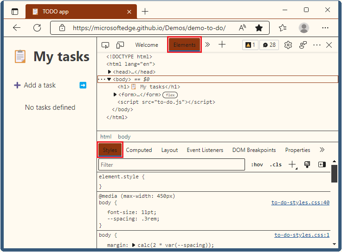The width and height of the screenshot is (342, 252).
Task: Select the Elements tab
Action: pyautogui.click(x=185, y=45)
